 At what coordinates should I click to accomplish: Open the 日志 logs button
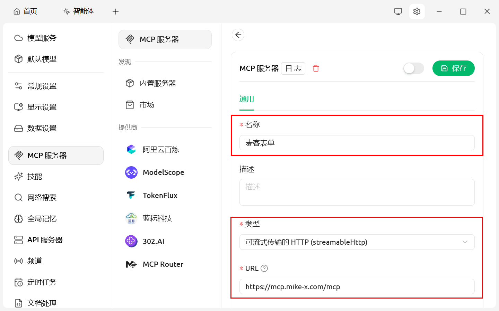pyautogui.click(x=293, y=68)
